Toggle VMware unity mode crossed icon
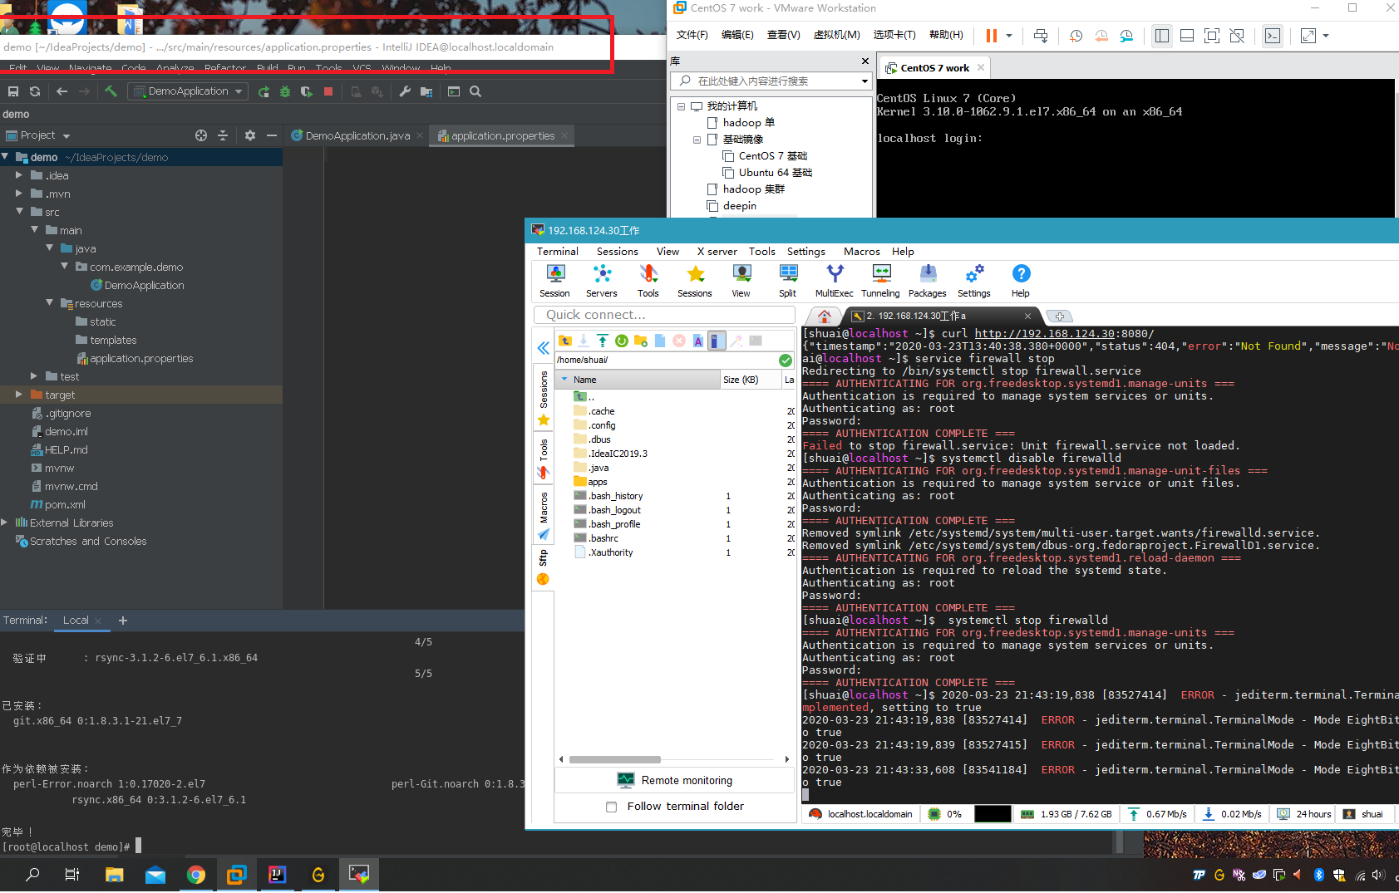The image size is (1399, 893). (x=1237, y=36)
